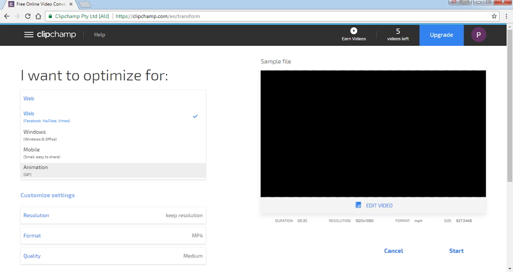
Task: Click the resolution value 1920x1080
Action: [x=365, y=221]
